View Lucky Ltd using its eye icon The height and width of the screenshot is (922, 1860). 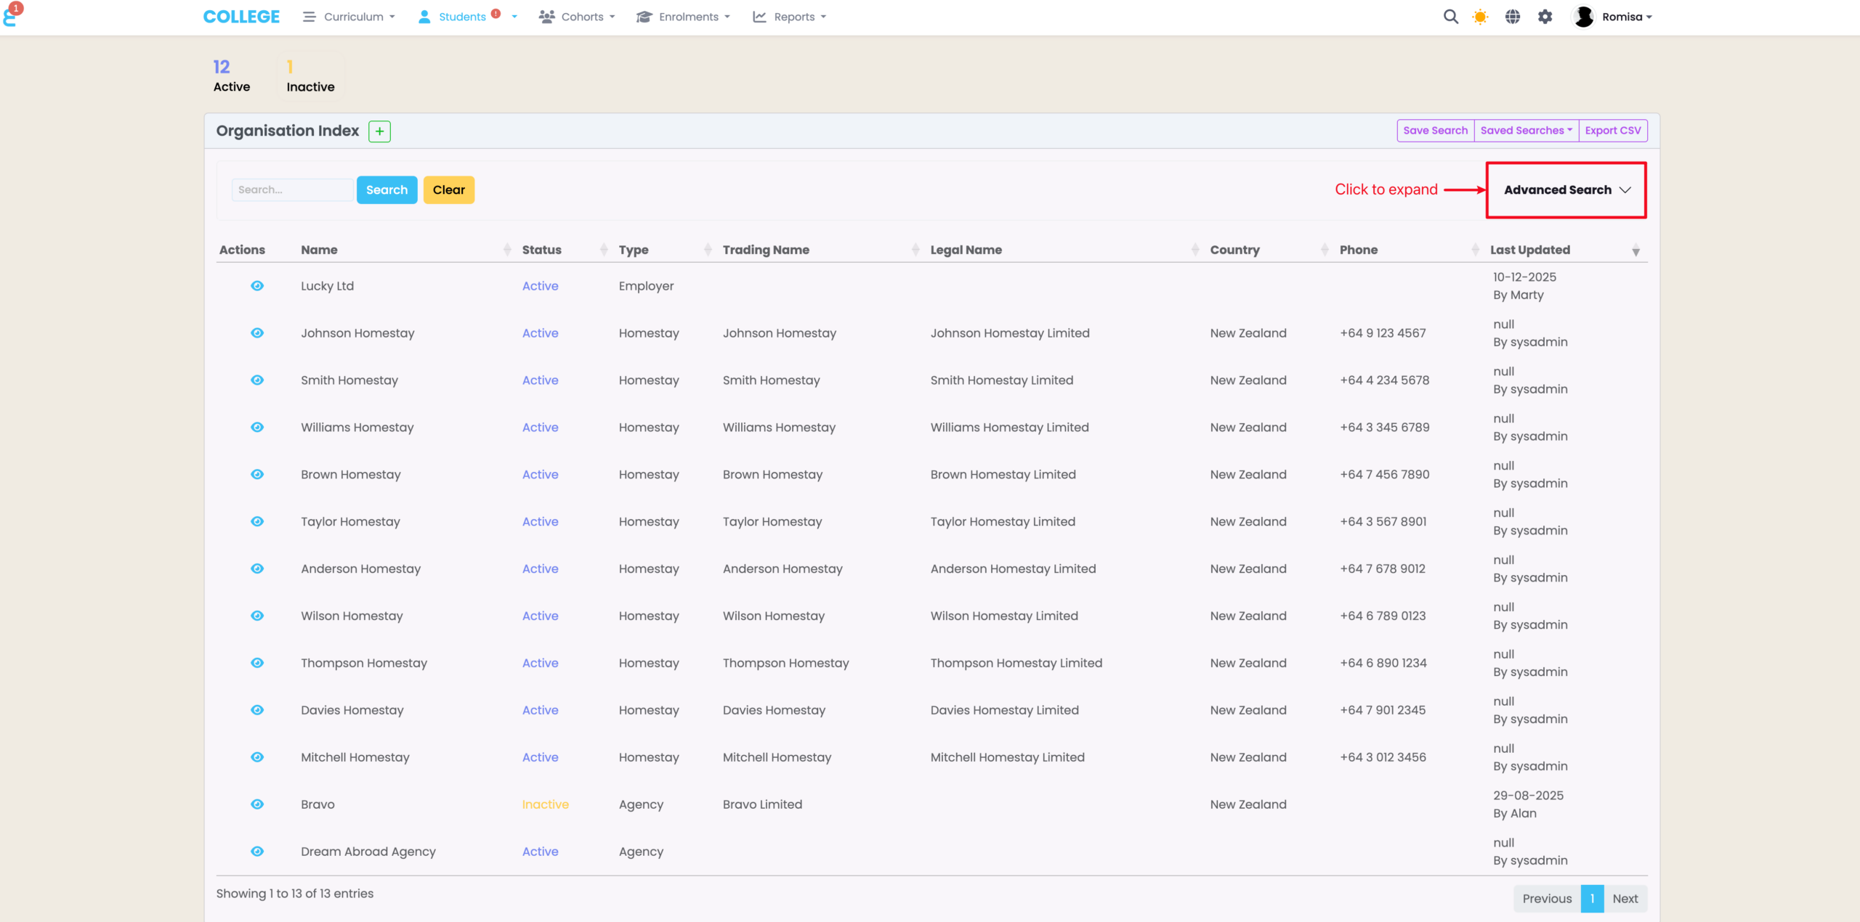(257, 286)
